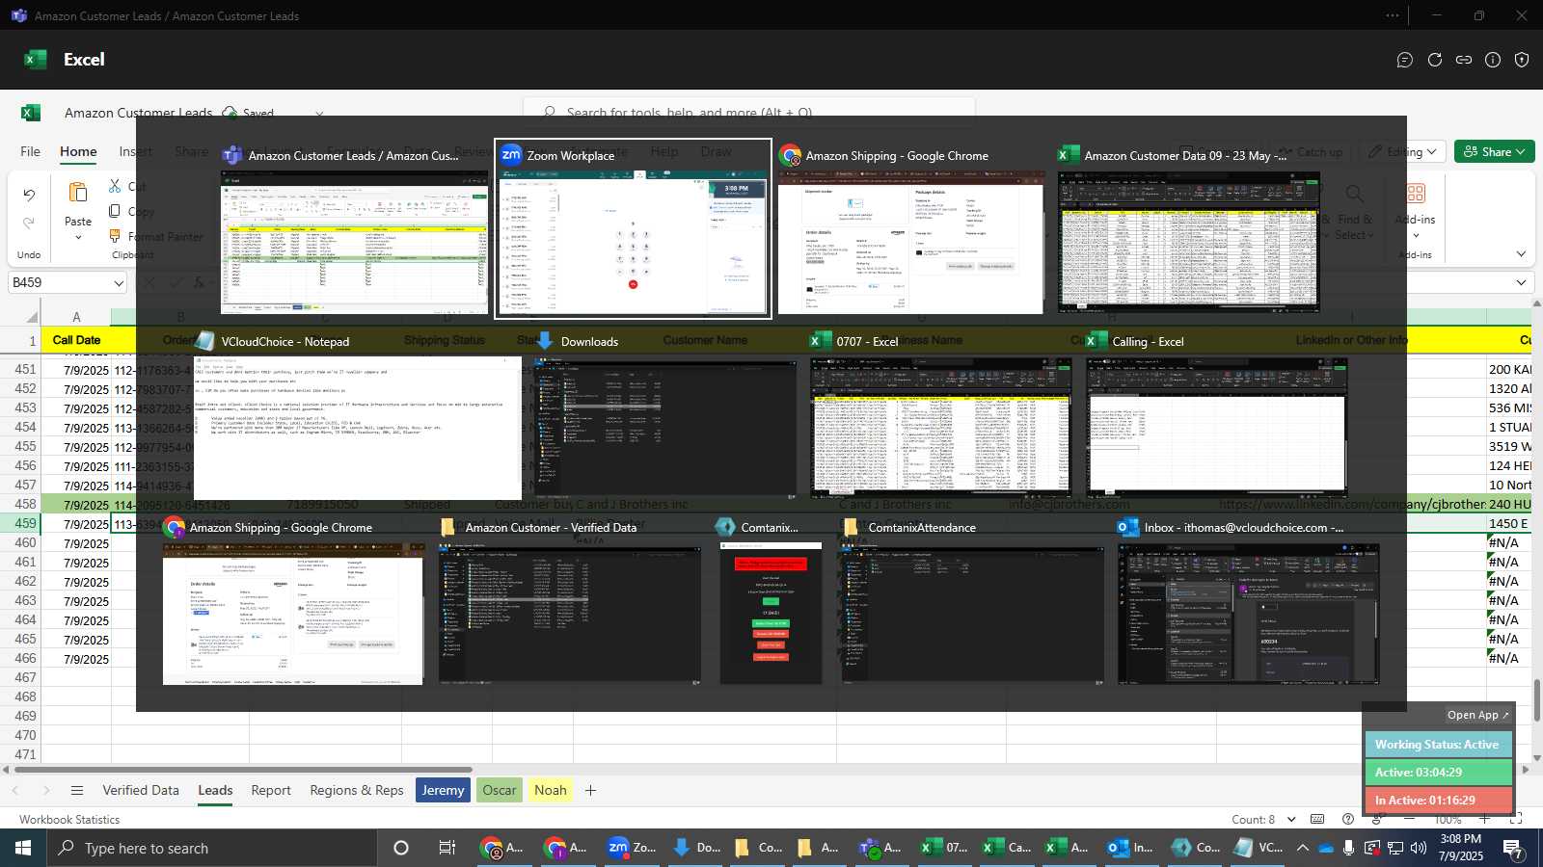Screen dimensions: 1543x867
Task: Click the Paste clipboard icon
Action: pos(78,193)
